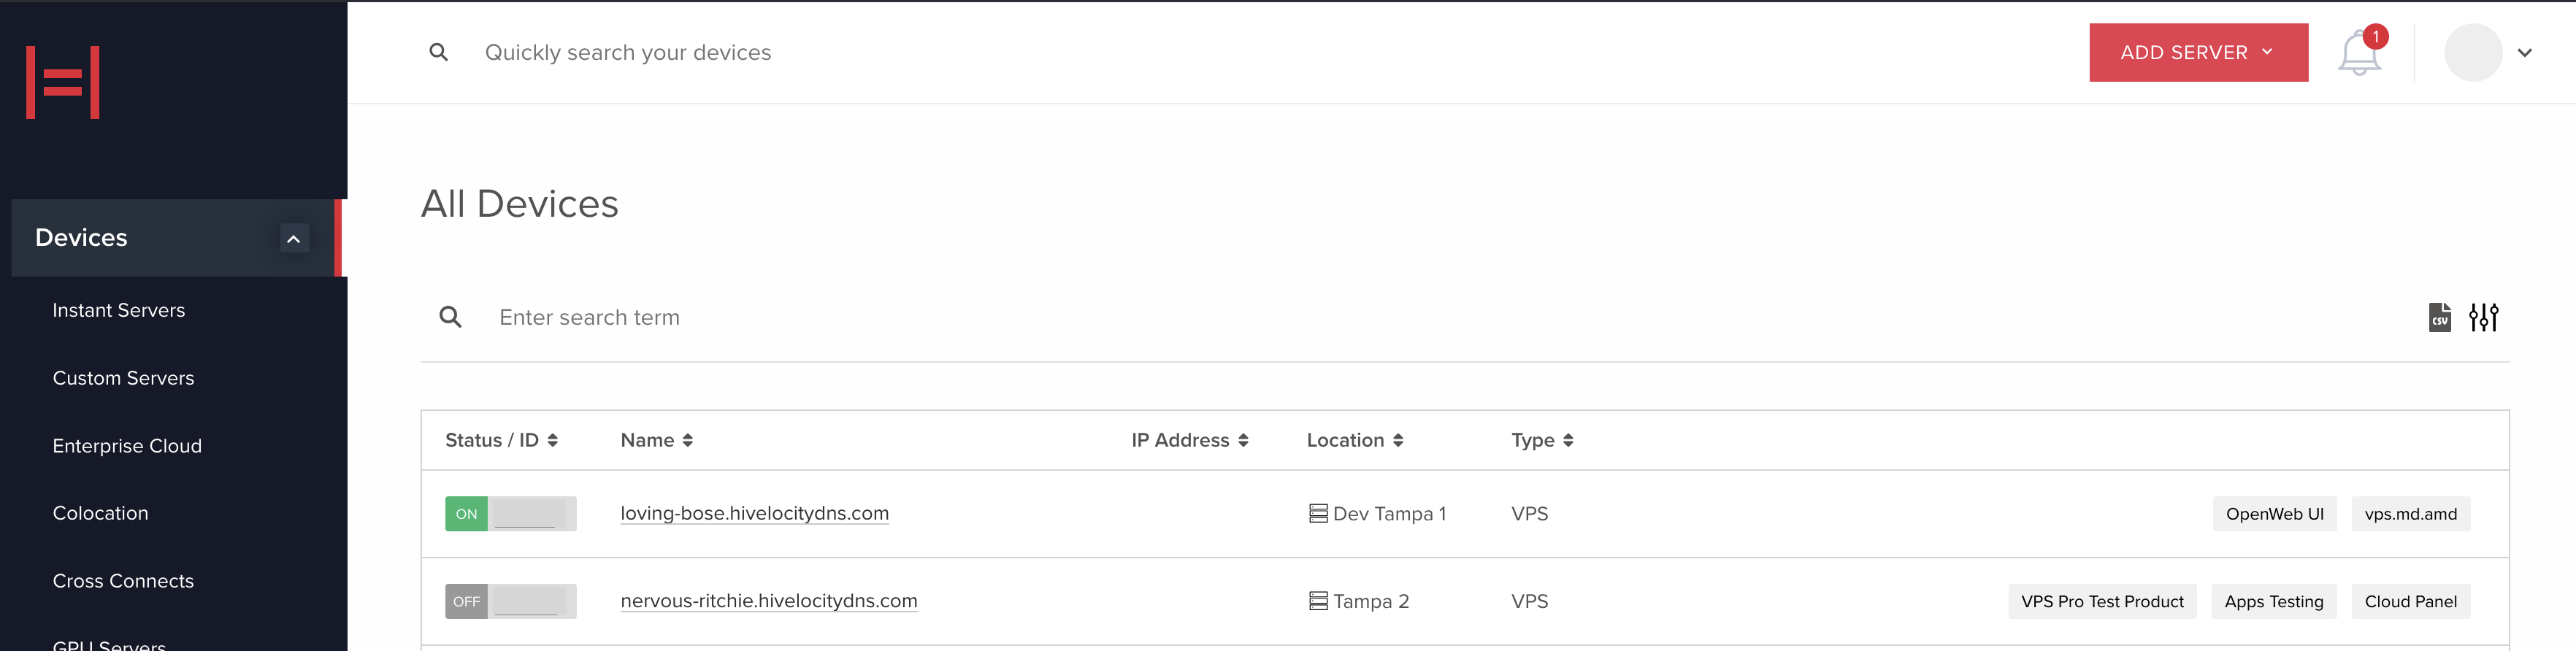Click the top search magnifier icon

pos(438,52)
